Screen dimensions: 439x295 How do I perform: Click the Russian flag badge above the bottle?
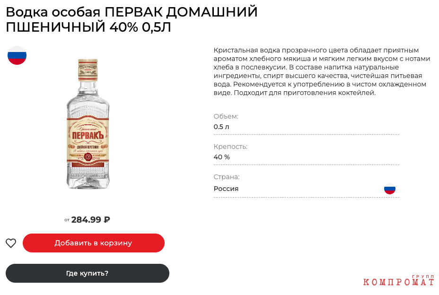point(17,55)
